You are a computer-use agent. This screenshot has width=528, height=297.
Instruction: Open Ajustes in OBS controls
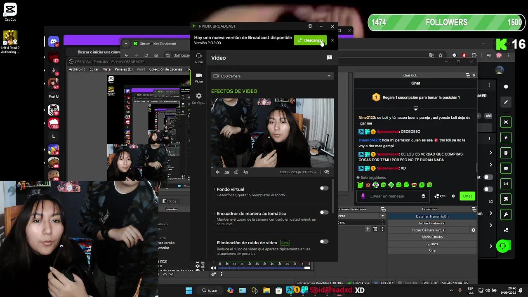pos(432,244)
